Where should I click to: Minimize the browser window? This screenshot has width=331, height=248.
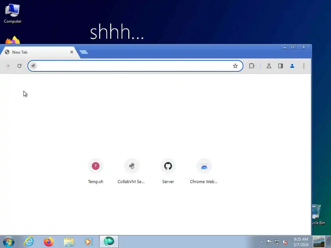click(x=285, y=47)
